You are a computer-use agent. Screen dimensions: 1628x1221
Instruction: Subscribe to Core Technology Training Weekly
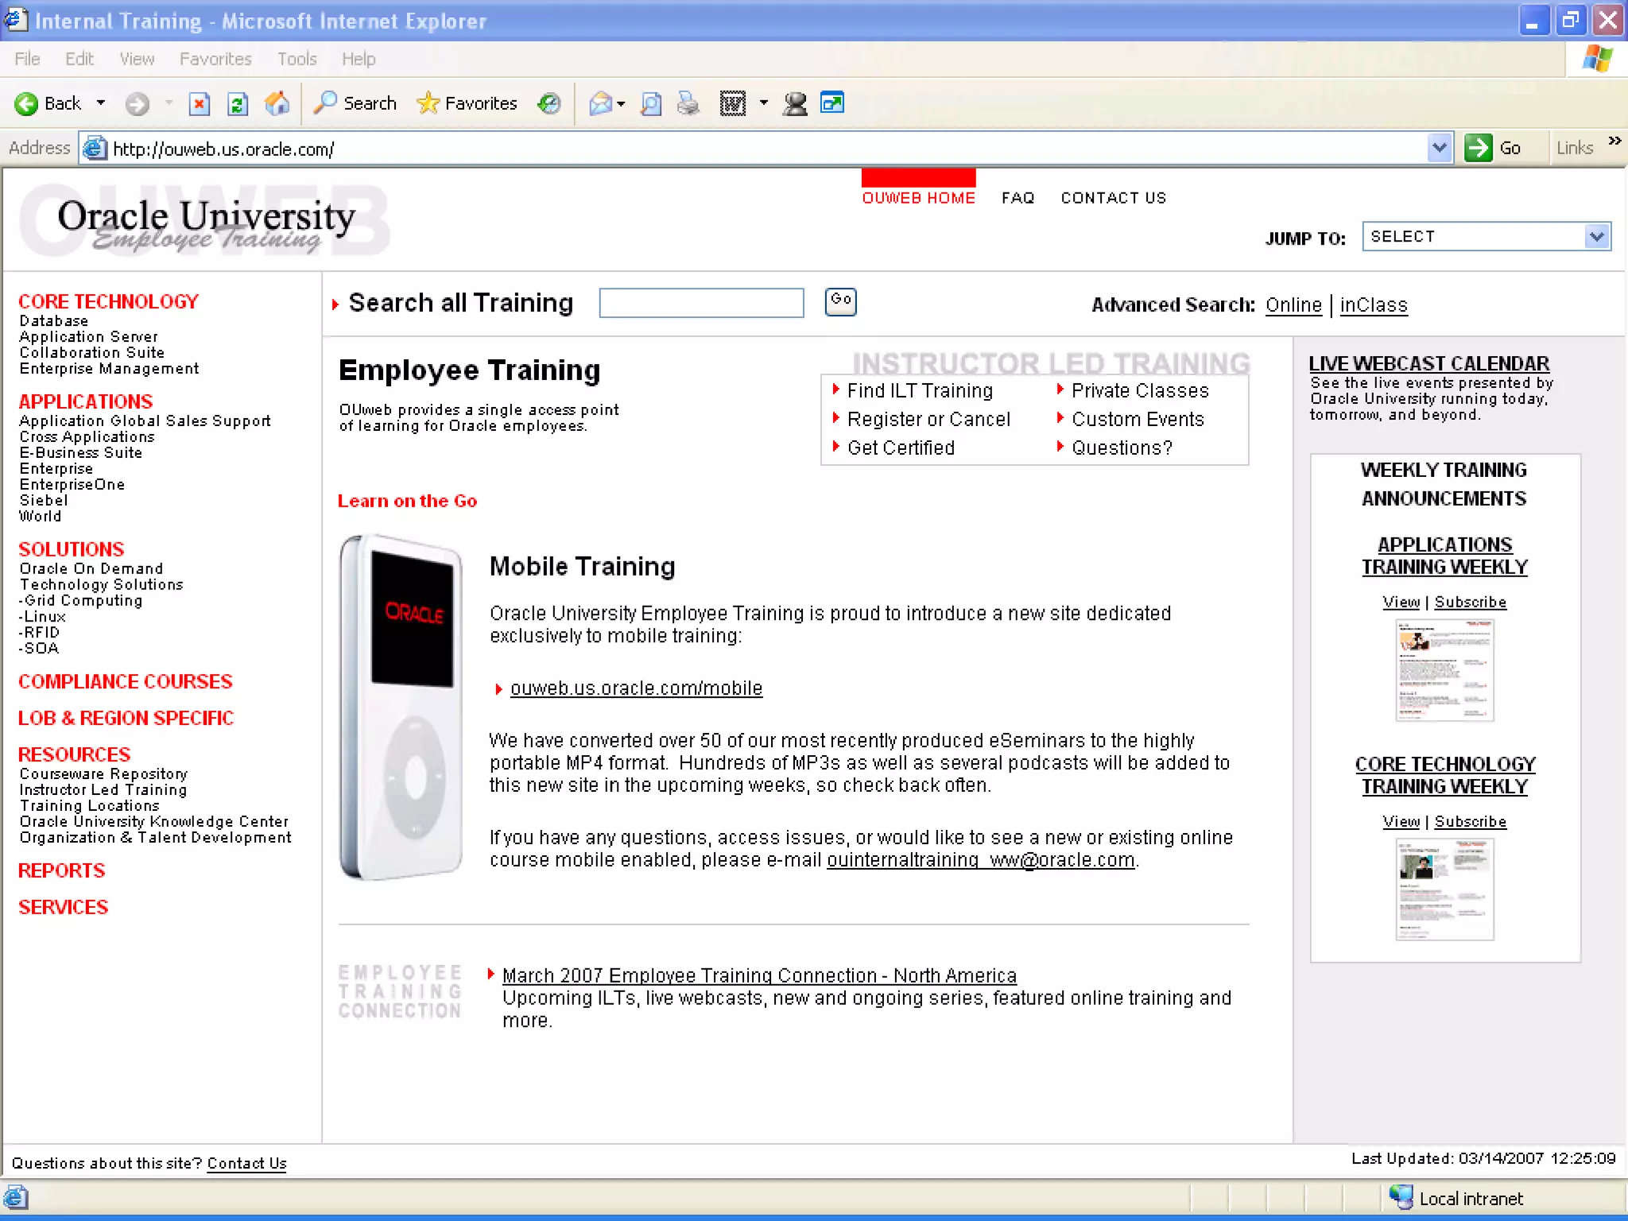click(x=1470, y=822)
